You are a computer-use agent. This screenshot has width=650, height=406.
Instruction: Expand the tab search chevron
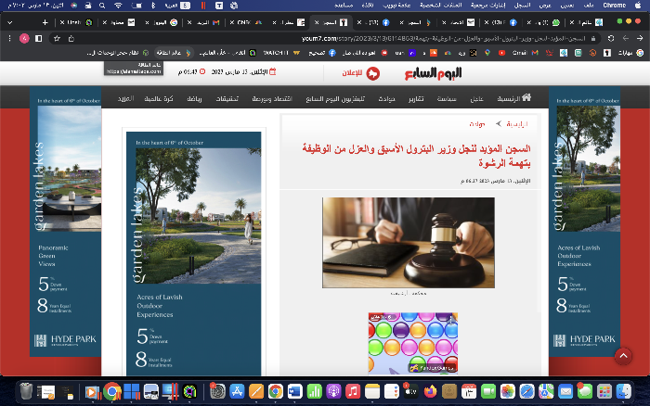(x=10, y=22)
